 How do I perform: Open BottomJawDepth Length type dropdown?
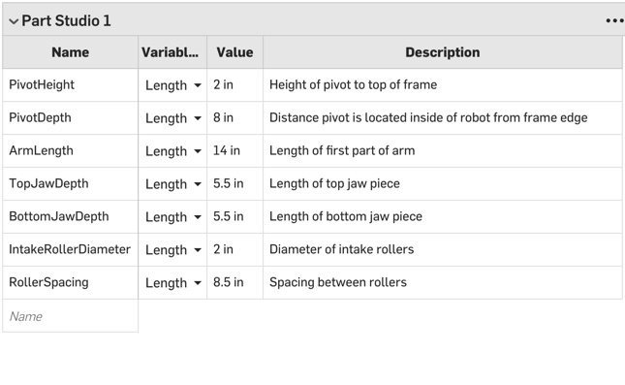[x=172, y=216]
